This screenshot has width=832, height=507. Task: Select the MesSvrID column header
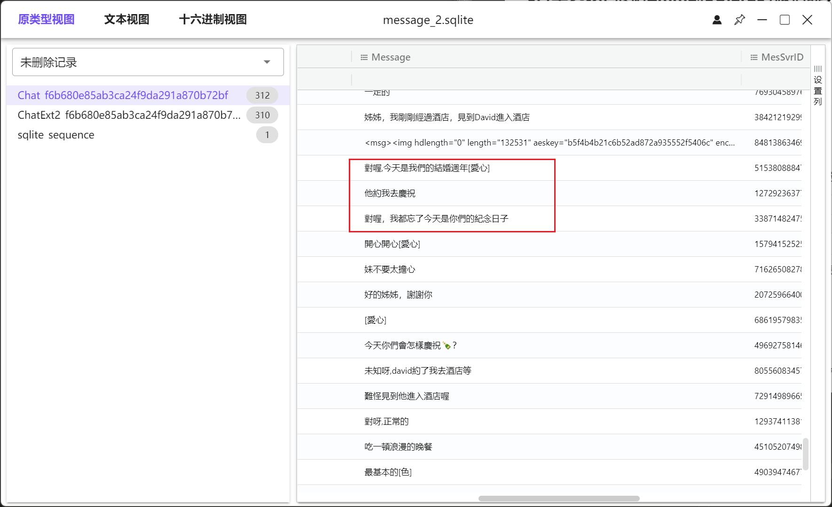click(782, 57)
